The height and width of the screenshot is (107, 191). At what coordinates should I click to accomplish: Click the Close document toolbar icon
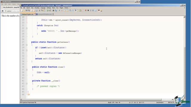32,11
